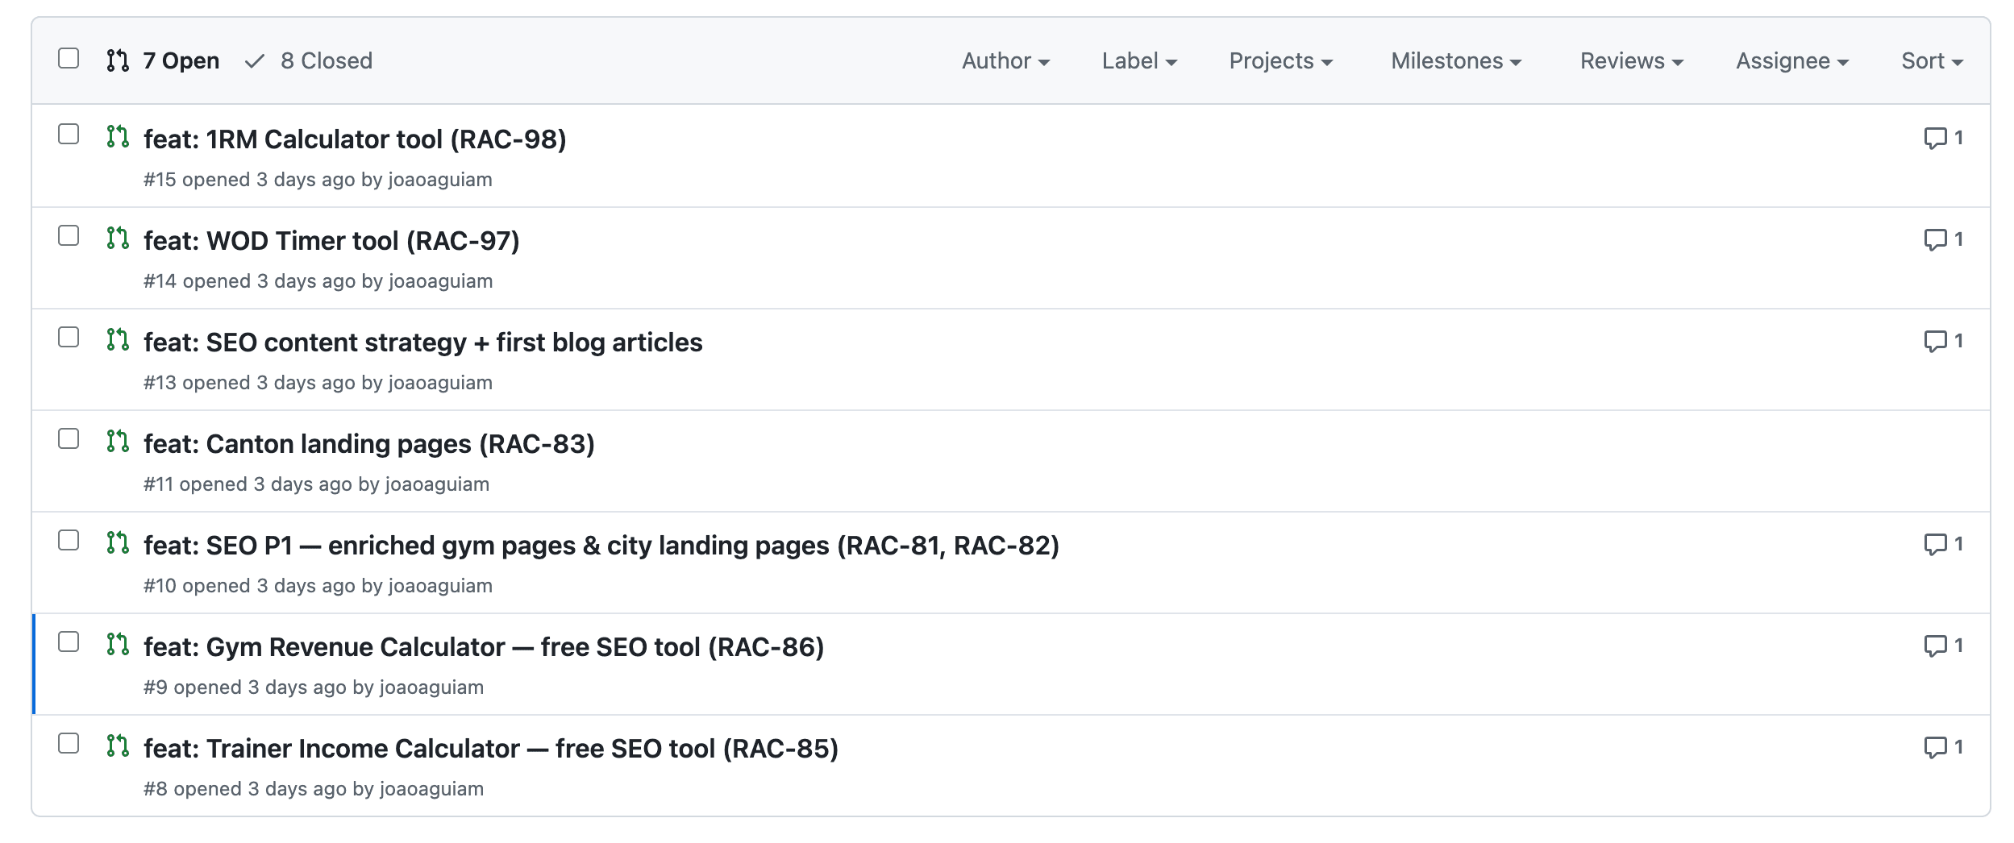Select checkbox for WOD Timer tool PR
2014x843 pixels.
[x=69, y=235]
